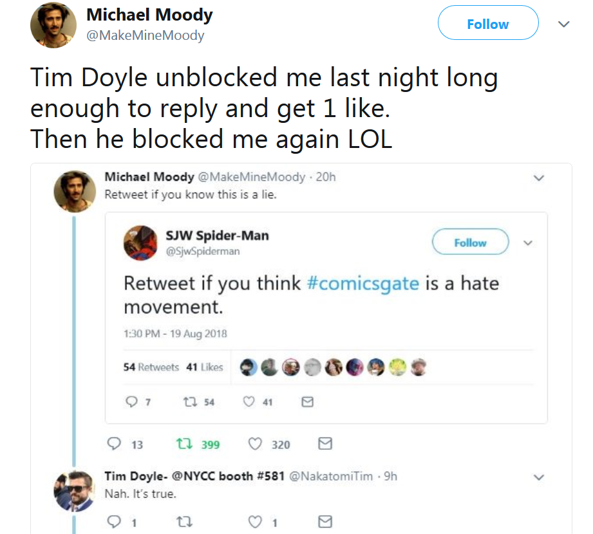Reply to Michael Moody's tweet with 13 replies
This screenshot has width=593, height=534.
114,443
